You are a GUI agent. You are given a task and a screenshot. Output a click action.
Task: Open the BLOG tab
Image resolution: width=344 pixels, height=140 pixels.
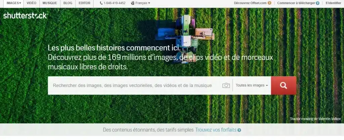[x=68, y=3]
